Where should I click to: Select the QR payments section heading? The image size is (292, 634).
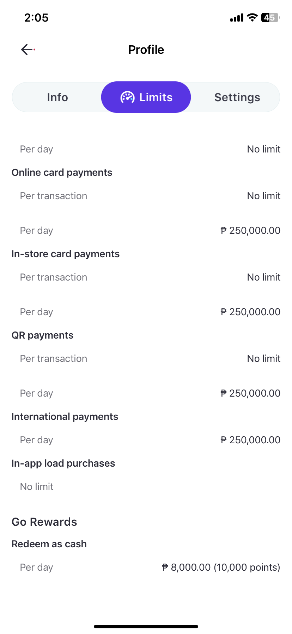click(43, 335)
